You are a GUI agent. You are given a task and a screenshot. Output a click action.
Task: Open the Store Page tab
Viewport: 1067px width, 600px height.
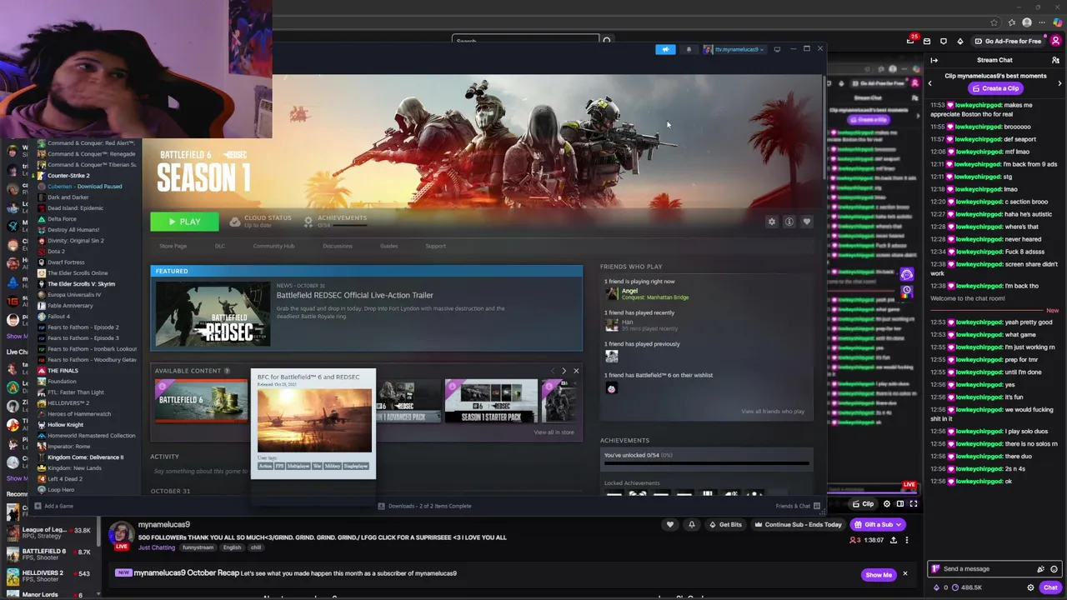click(173, 246)
